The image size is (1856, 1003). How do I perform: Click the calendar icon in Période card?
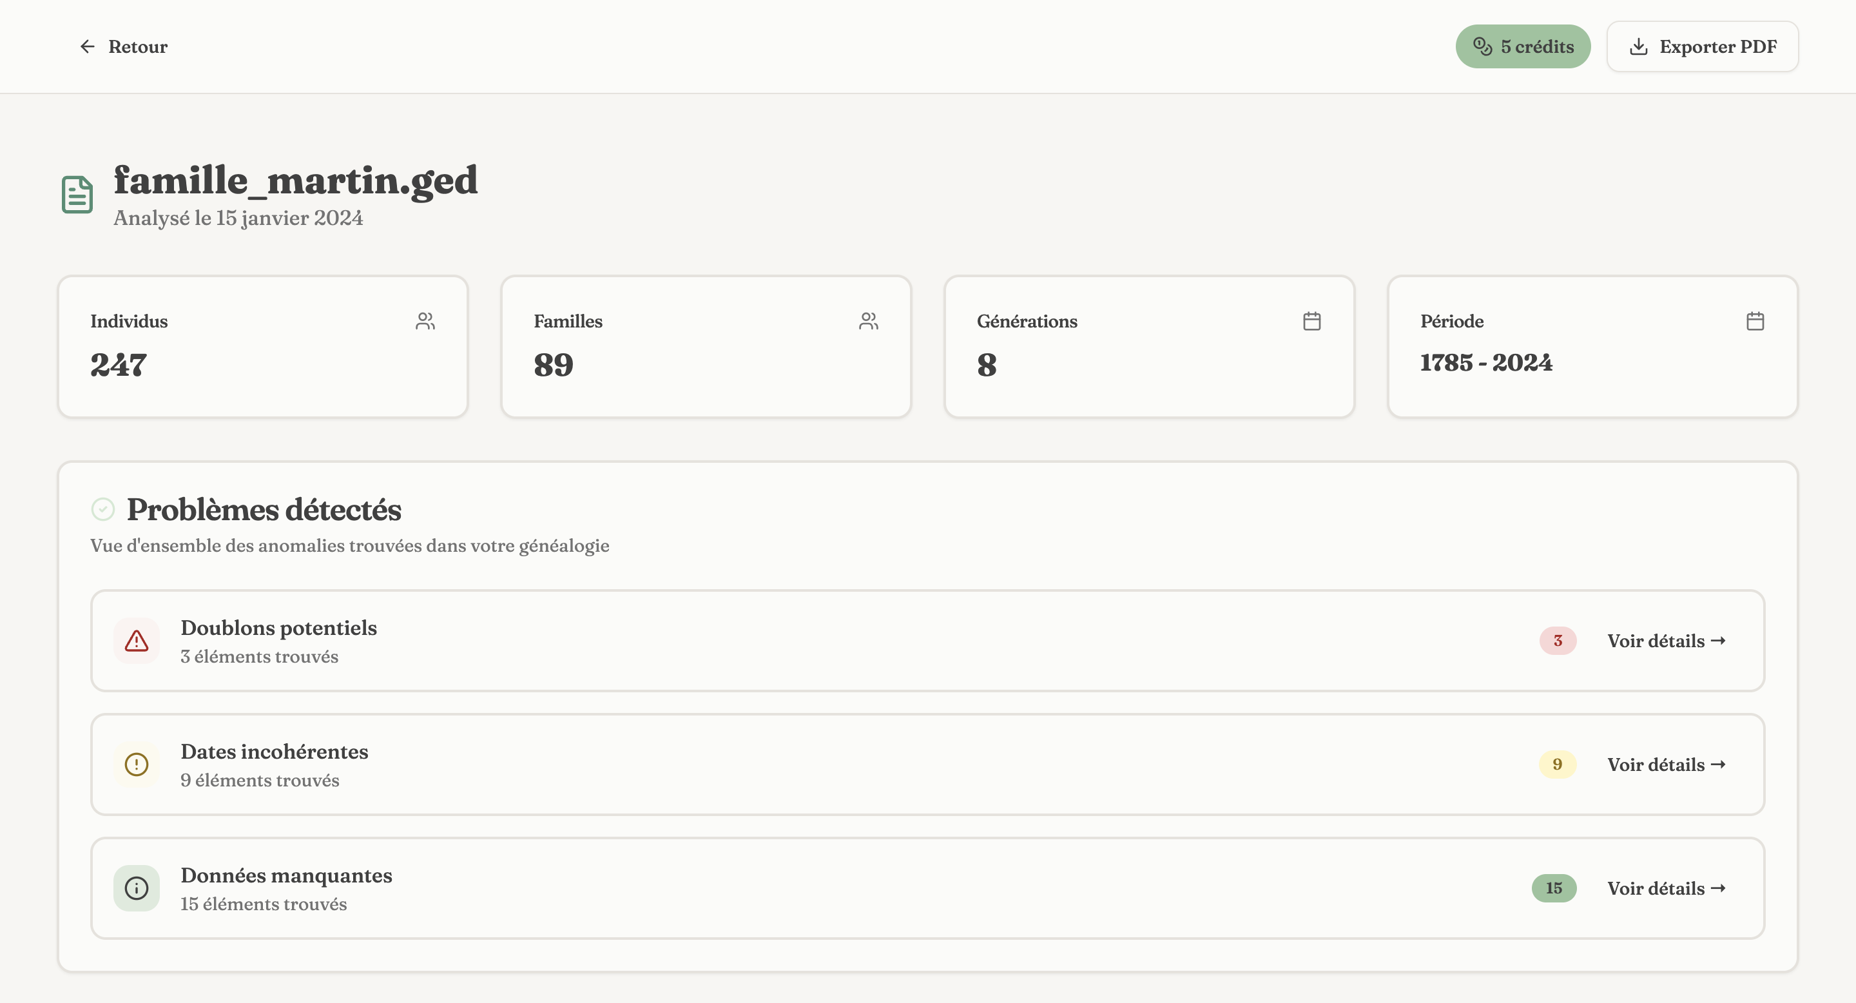pos(1755,322)
